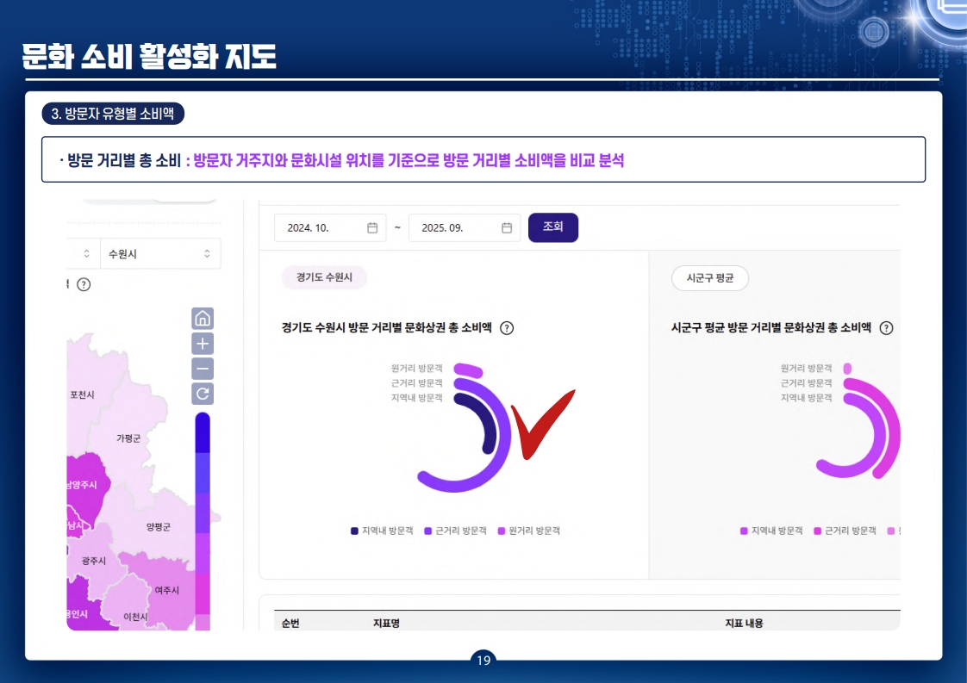Select the zoom in (+) map control
Screen dimensions: 967x683
[201, 344]
